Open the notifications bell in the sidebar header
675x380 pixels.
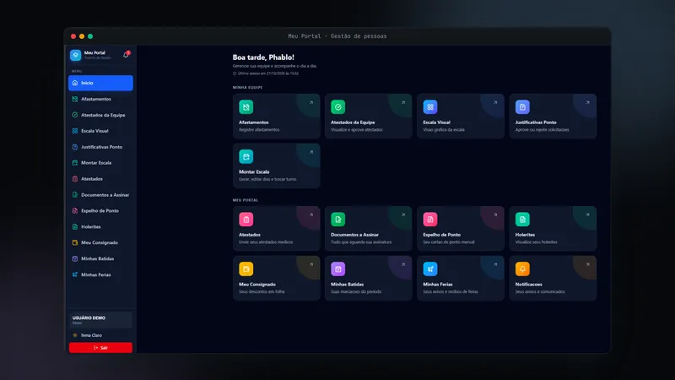pos(126,55)
